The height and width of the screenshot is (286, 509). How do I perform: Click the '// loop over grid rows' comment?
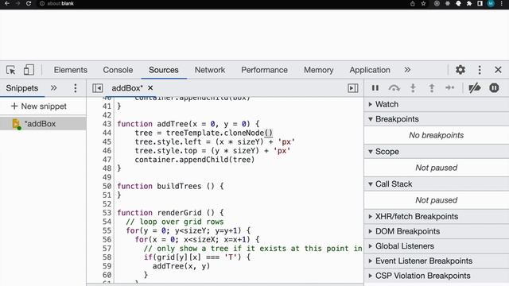(x=175, y=222)
